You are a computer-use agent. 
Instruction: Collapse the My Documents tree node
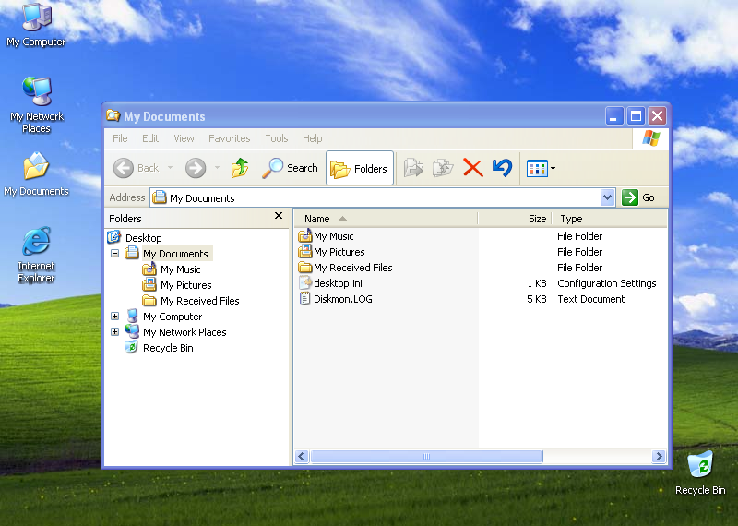tap(114, 254)
